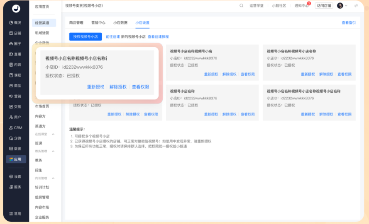Open 班课 menu item
This screenshot has width=369, height=224.
[x=39, y=143]
